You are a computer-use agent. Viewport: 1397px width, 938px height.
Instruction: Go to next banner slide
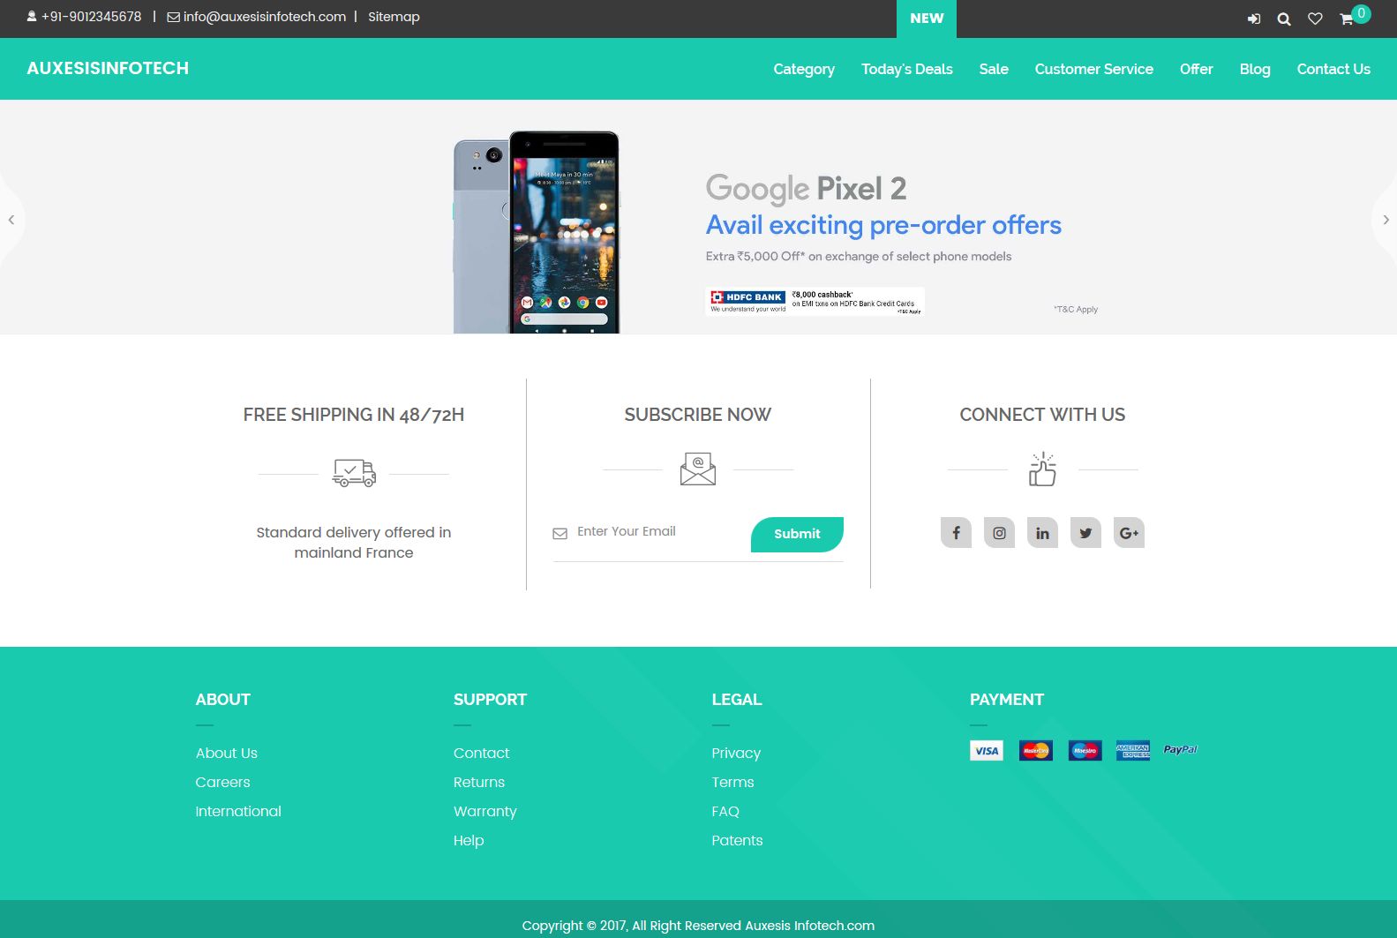click(1386, 220)
